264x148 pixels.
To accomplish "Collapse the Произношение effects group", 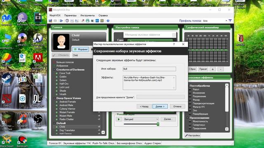I will [188, 118].
